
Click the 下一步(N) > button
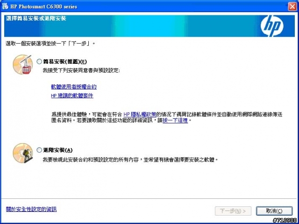coord(233,211)
